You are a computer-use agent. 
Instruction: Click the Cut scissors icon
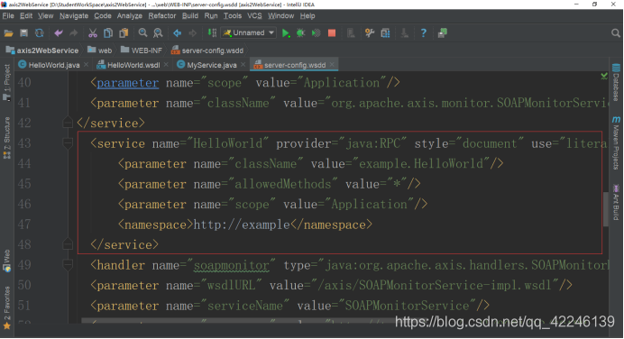click(x=93, y=33)
